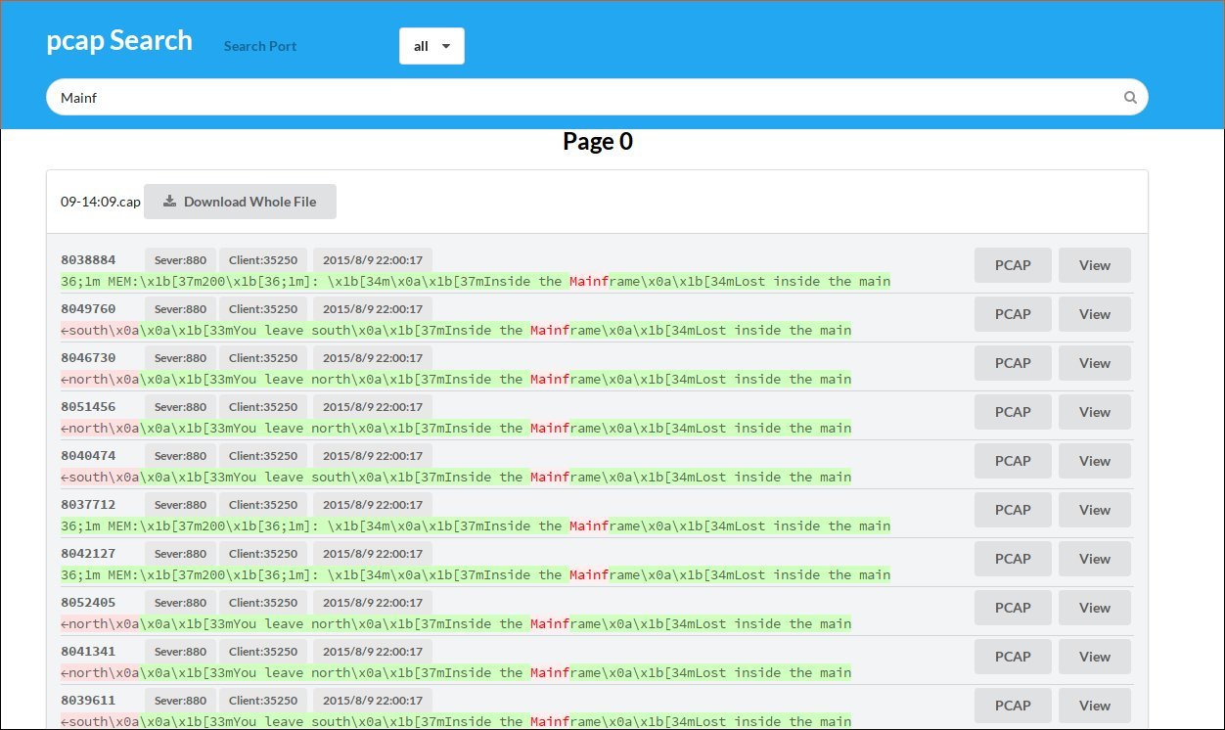Screen dimensions: 1225x730
Task: Click the 09-14:09.cap file name
Action: tap(101, 202)
